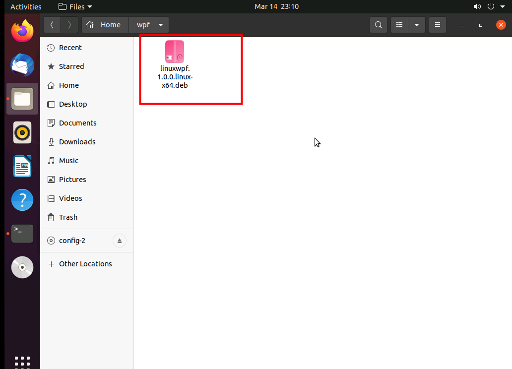Screen dimensions: 512x369
Task: Go to Home in the sidebar
Action: (x=87, y=85)
